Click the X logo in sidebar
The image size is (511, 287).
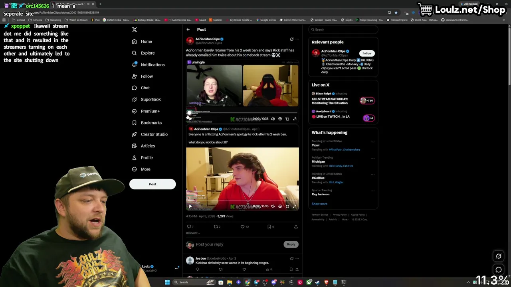pos(135,30)
